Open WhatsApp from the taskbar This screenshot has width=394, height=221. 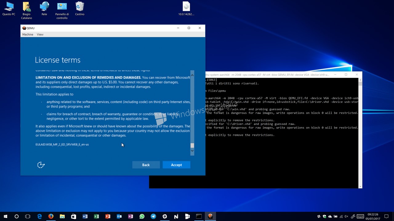142,216
